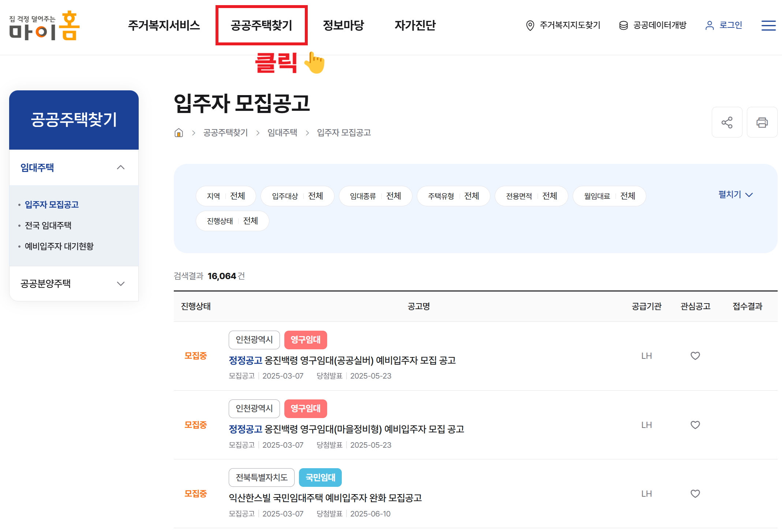Favorite the 옹진백령 영구임대(마을정비형) heart
This screenshot has width=782, height=530.
tap(695, 425)
